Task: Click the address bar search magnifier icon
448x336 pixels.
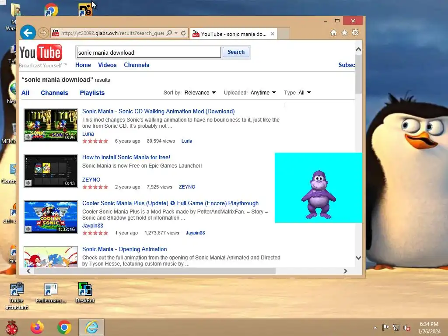Action: [x=169, y=33]
